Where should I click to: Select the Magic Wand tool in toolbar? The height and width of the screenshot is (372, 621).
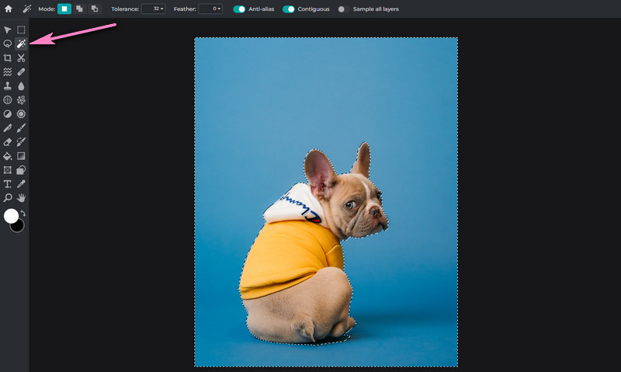click(x=21, y=43)
